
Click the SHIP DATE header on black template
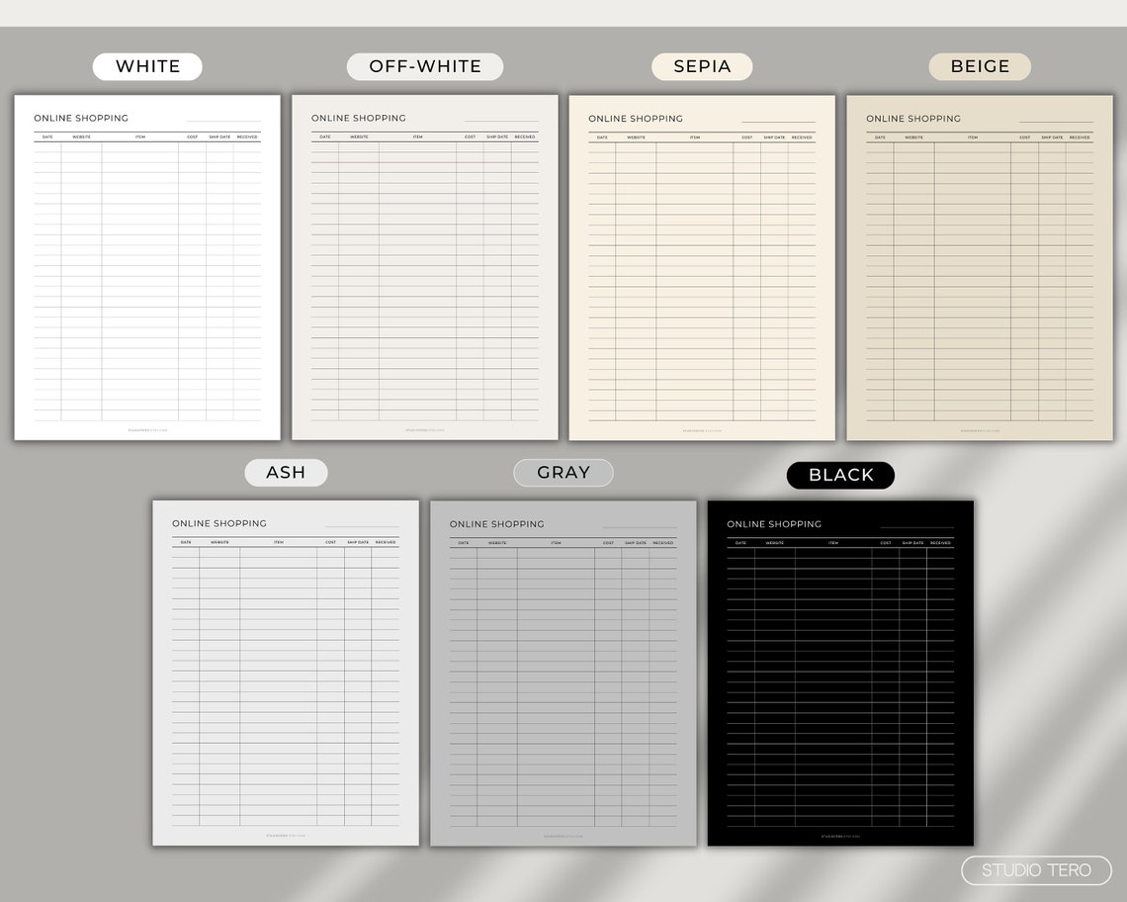pyautogui.click(x=911, y=543)
